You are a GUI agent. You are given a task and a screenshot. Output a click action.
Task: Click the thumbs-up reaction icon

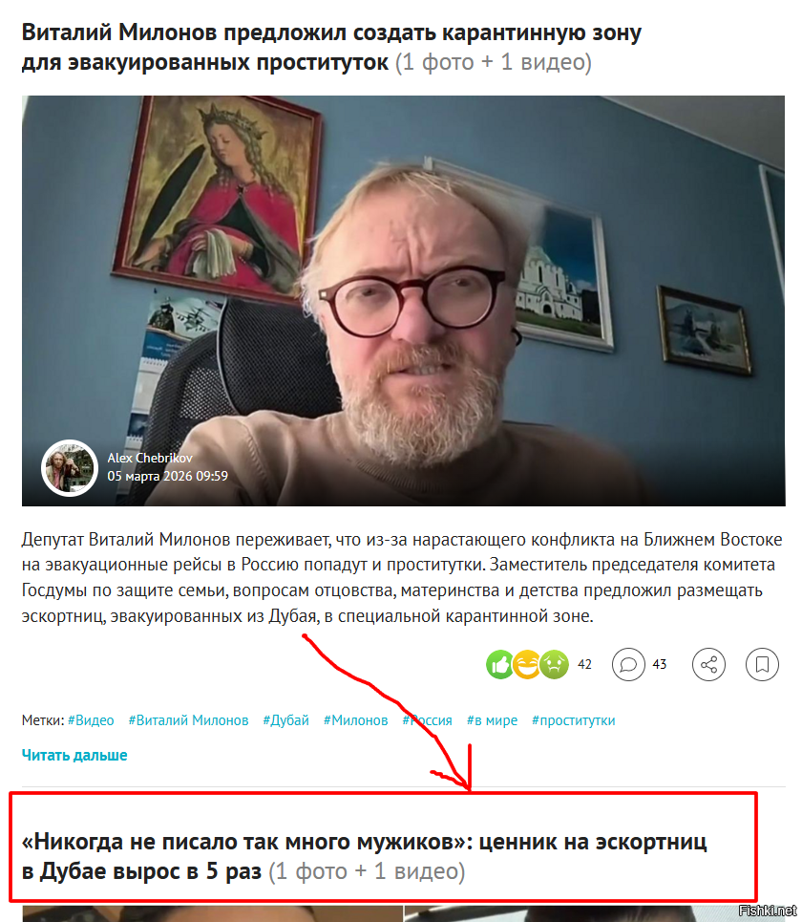pyautogui.click(x=499, y=664)
